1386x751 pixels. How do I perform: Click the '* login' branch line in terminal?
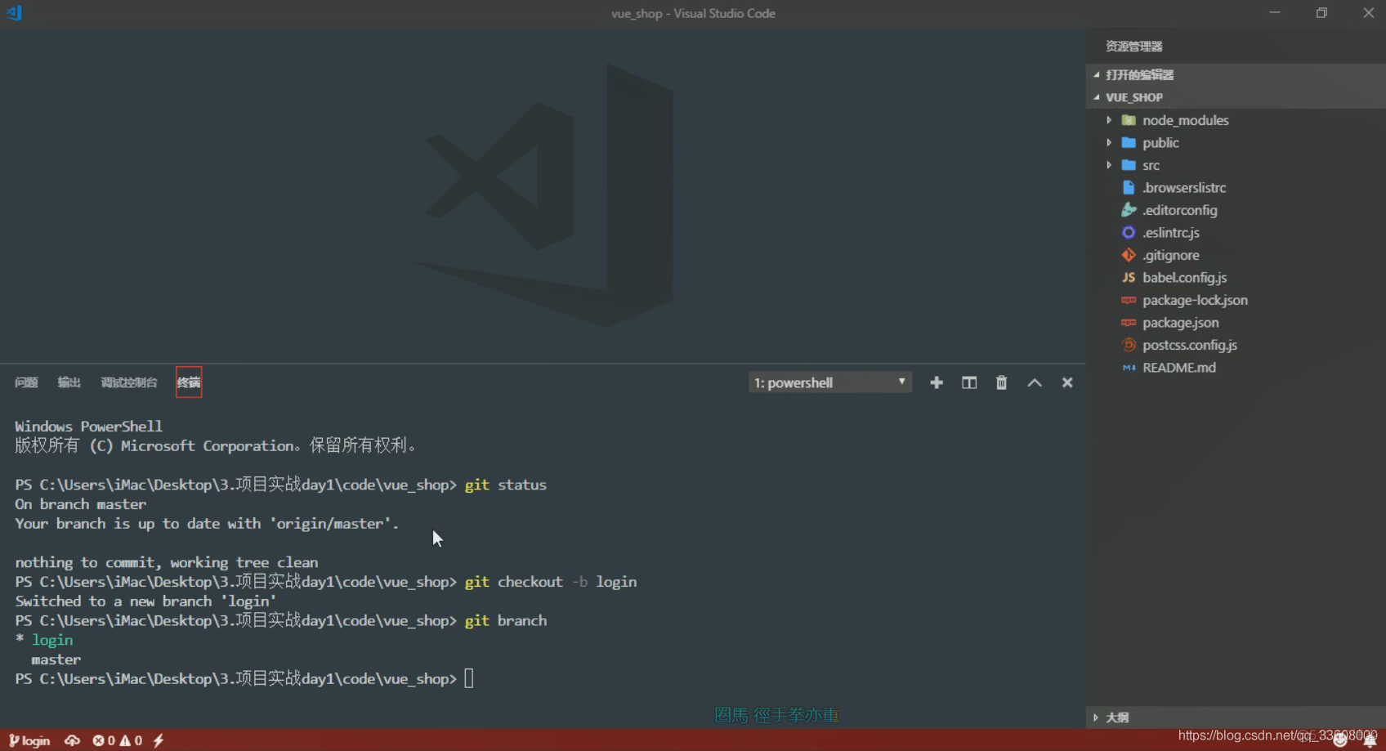point(44,640)
